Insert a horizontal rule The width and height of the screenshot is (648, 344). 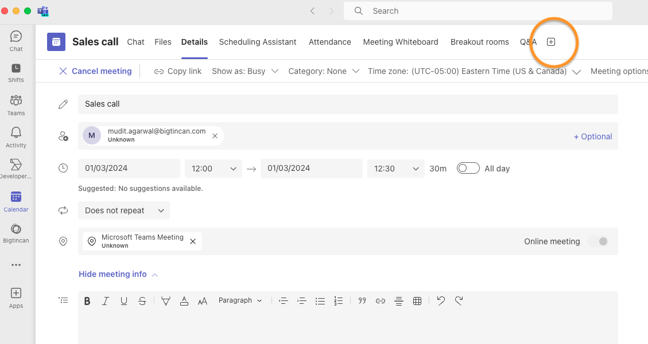[x=399, y=301]
